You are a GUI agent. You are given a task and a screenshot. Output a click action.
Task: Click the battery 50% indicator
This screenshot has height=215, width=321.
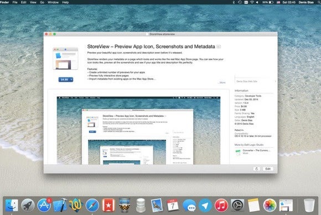[x=268, y=2]
